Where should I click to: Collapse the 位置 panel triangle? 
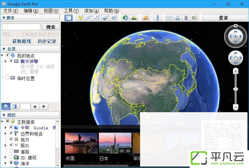click(4, 49)
